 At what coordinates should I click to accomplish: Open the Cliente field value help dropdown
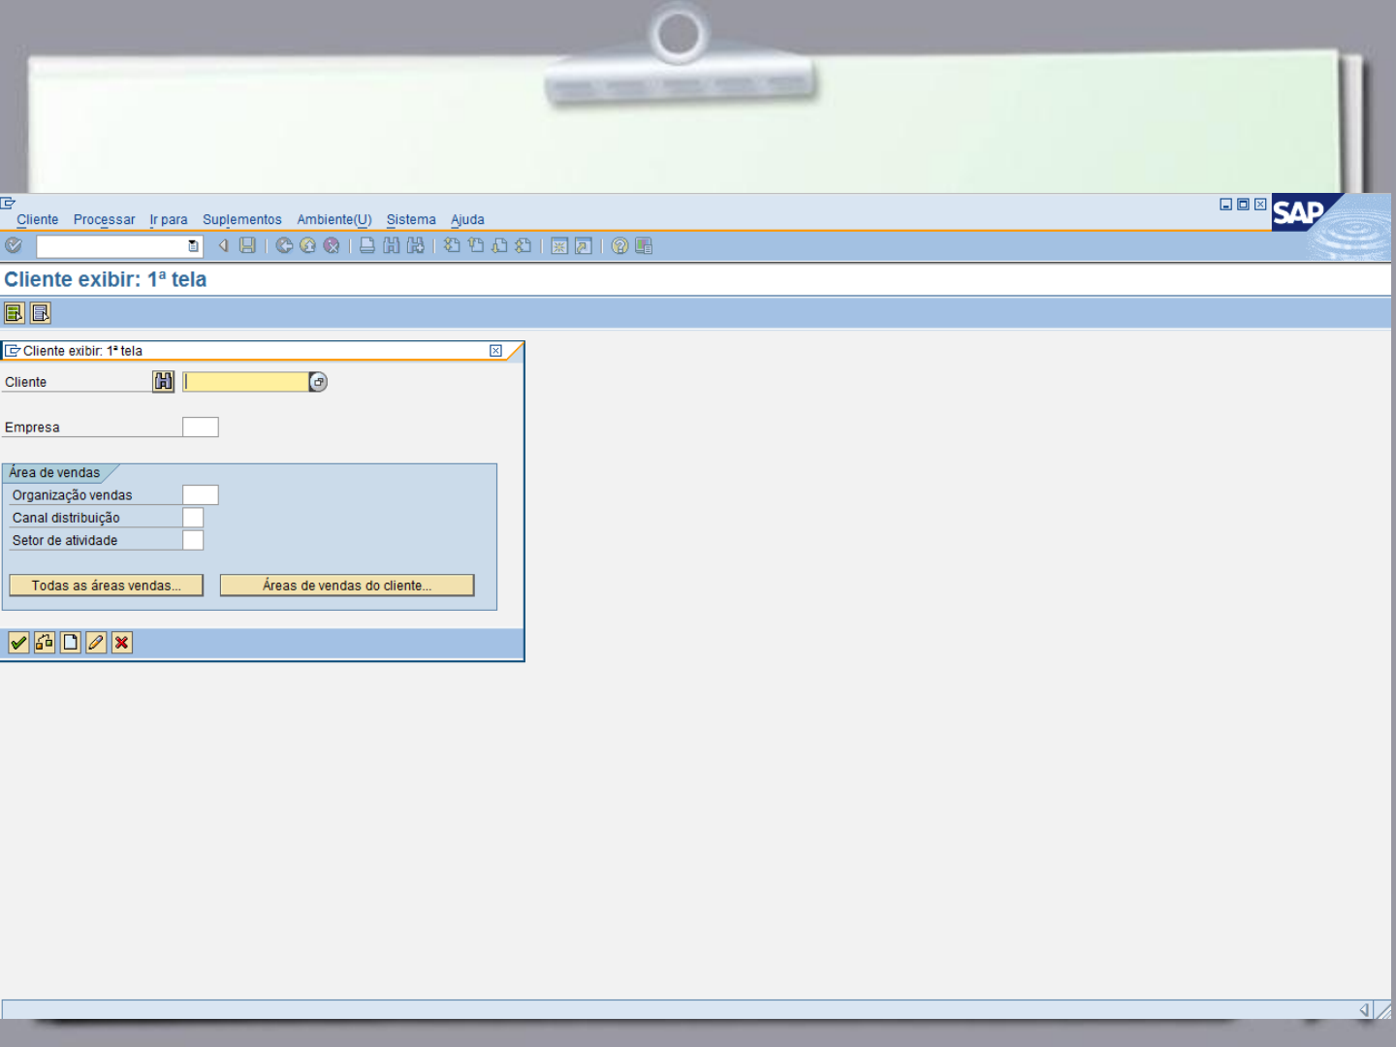[x=318, y=381]
